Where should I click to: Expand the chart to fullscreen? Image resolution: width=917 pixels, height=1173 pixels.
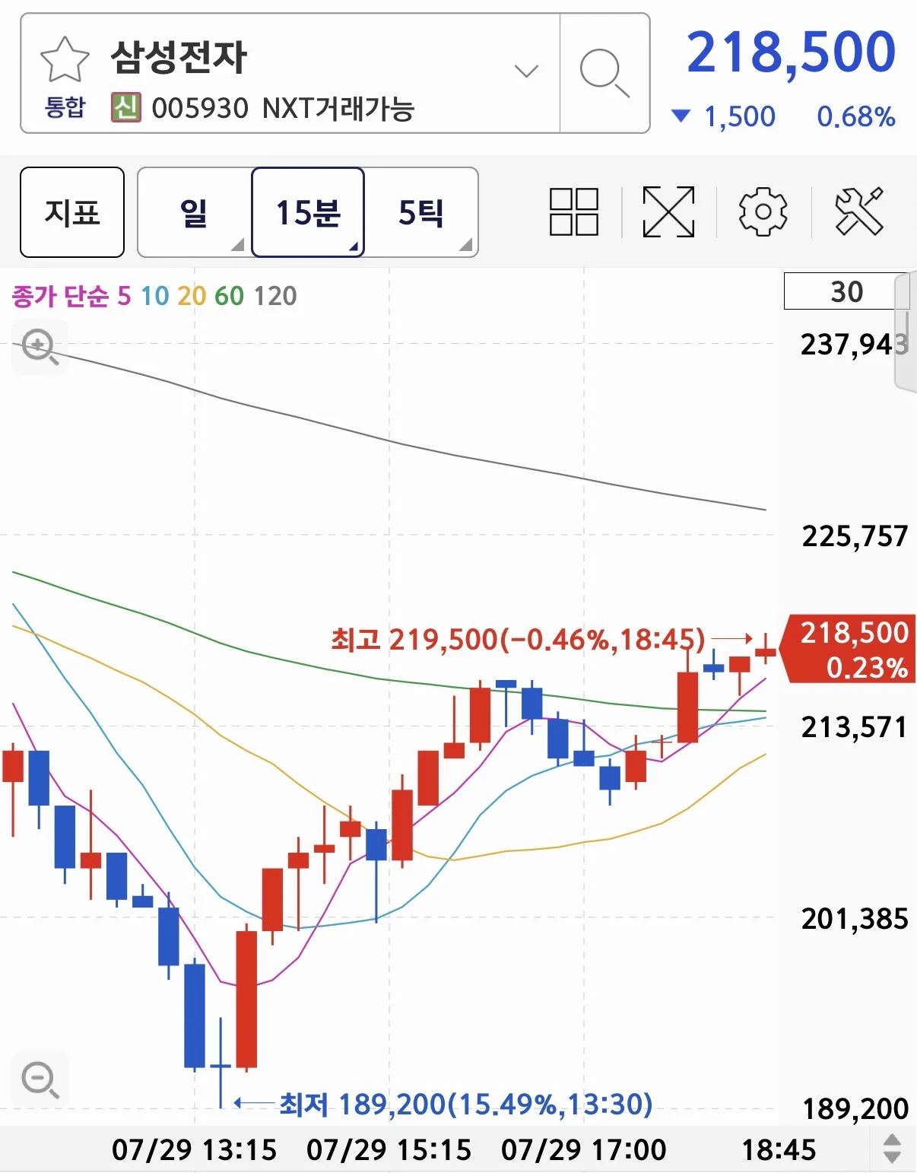pyautogui.click(x=668, y=211)
